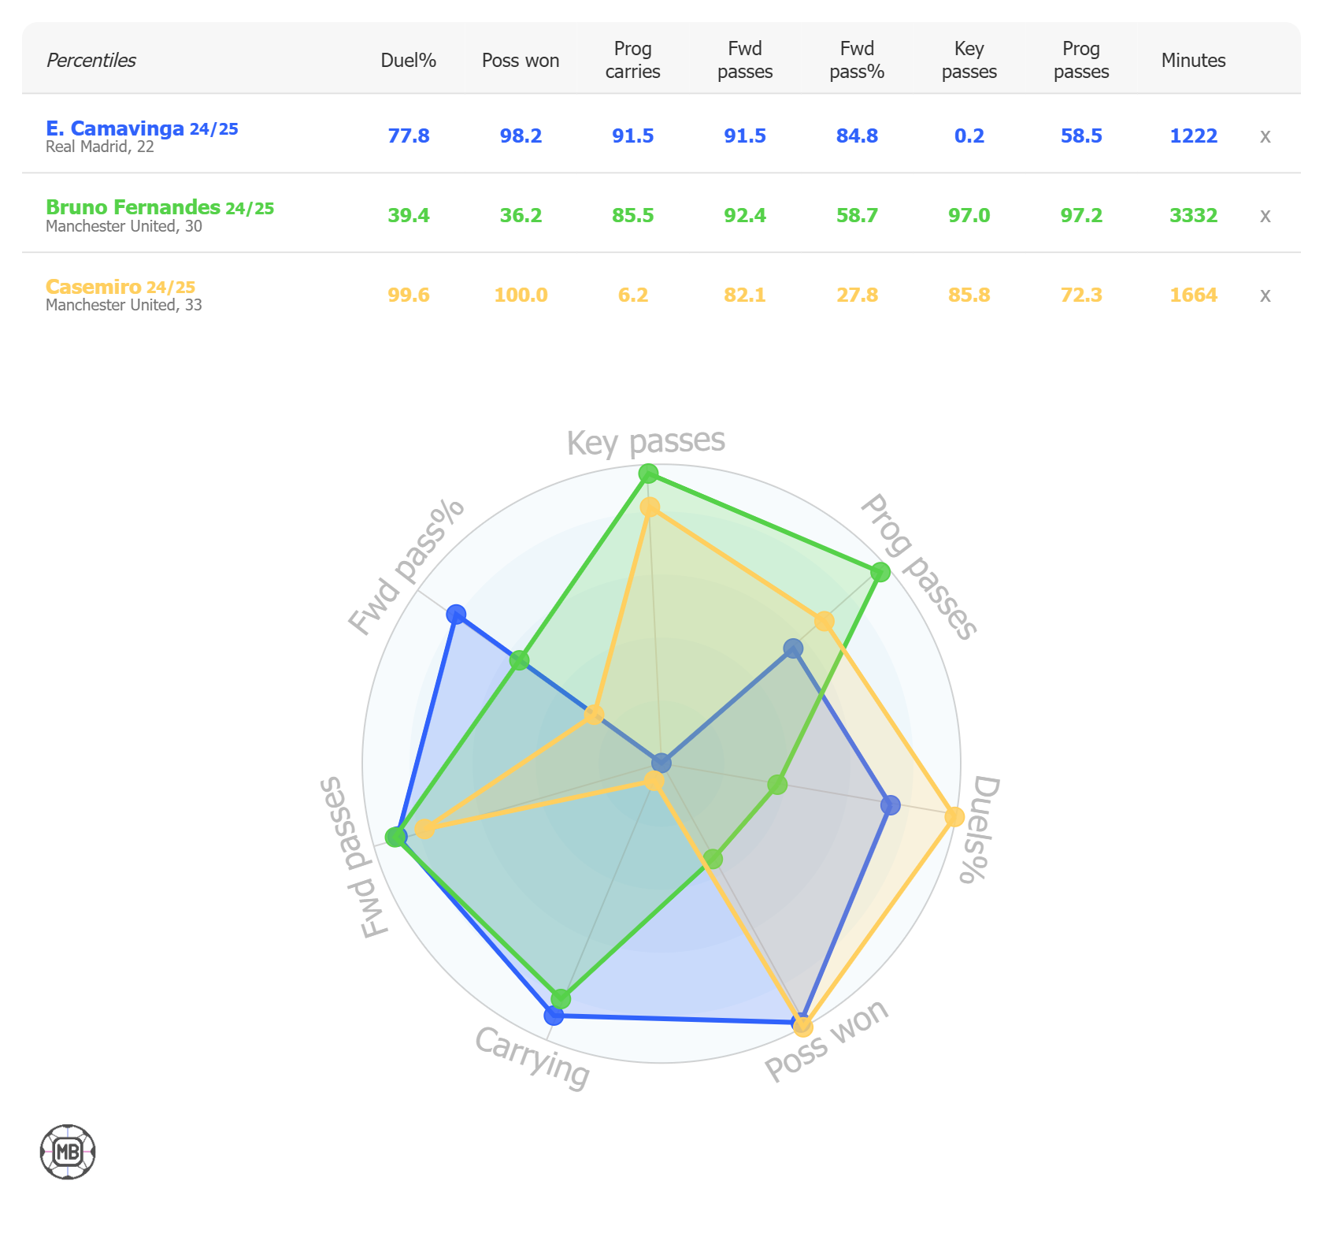The width and height of the screenshot is (1323, 1237).
Task: Click yellow Prog passes point on radar
Action: [824, 622]
